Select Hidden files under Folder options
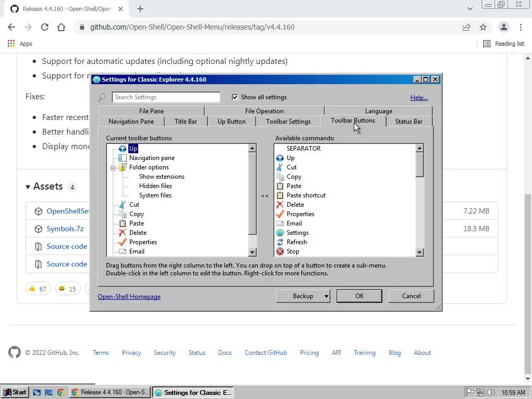 155,186
